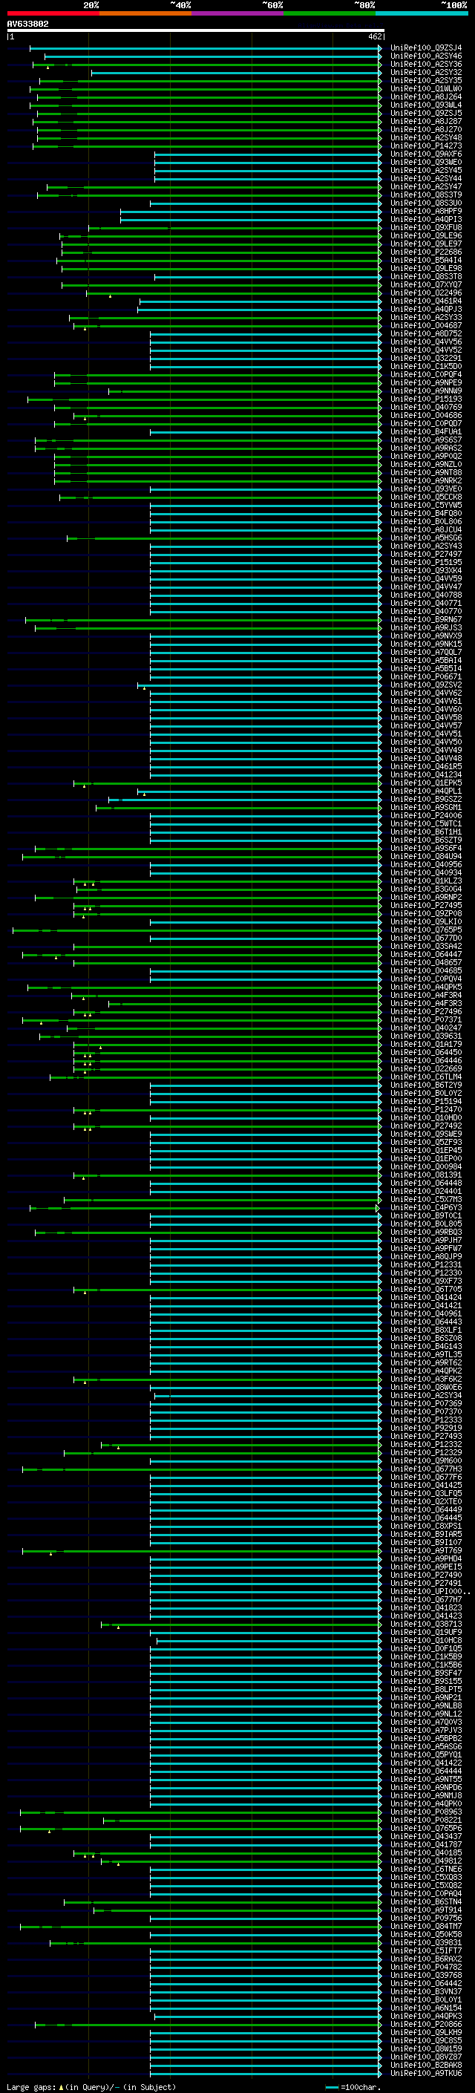Click the green alignment bar for UniRef100_P14273
This screenshot has height=2093, width=475.
(207, 146)
